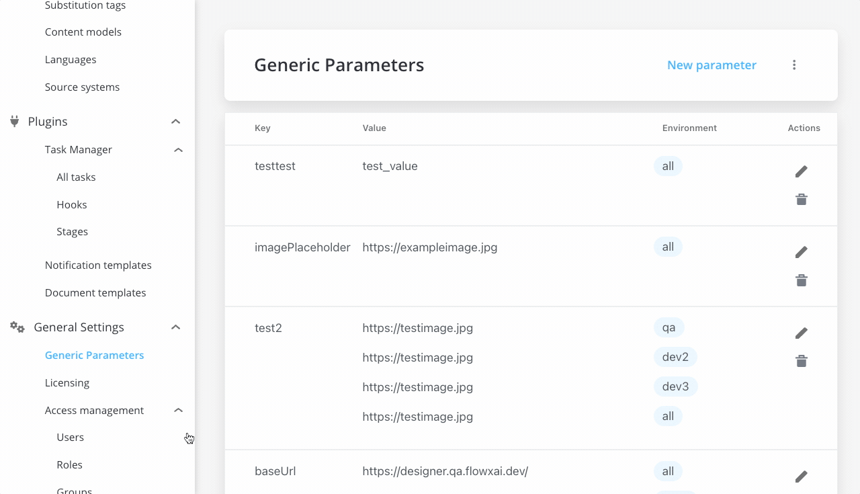This screenshot has width=860, height=494.
Task: Collapse the Plugins section chevron
Action: (x=176, y=122)
